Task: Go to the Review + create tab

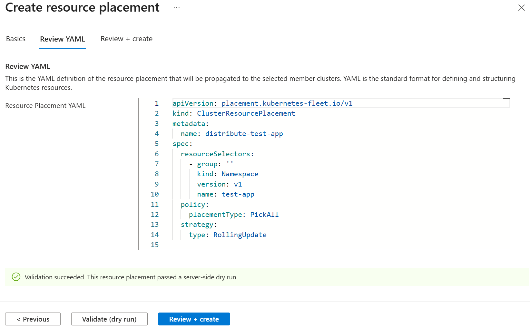Action: (126, 39)
